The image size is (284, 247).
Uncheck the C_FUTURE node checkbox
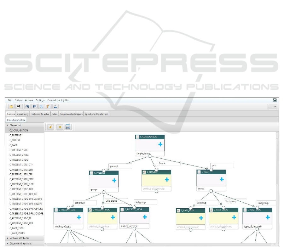click(144, 172)
